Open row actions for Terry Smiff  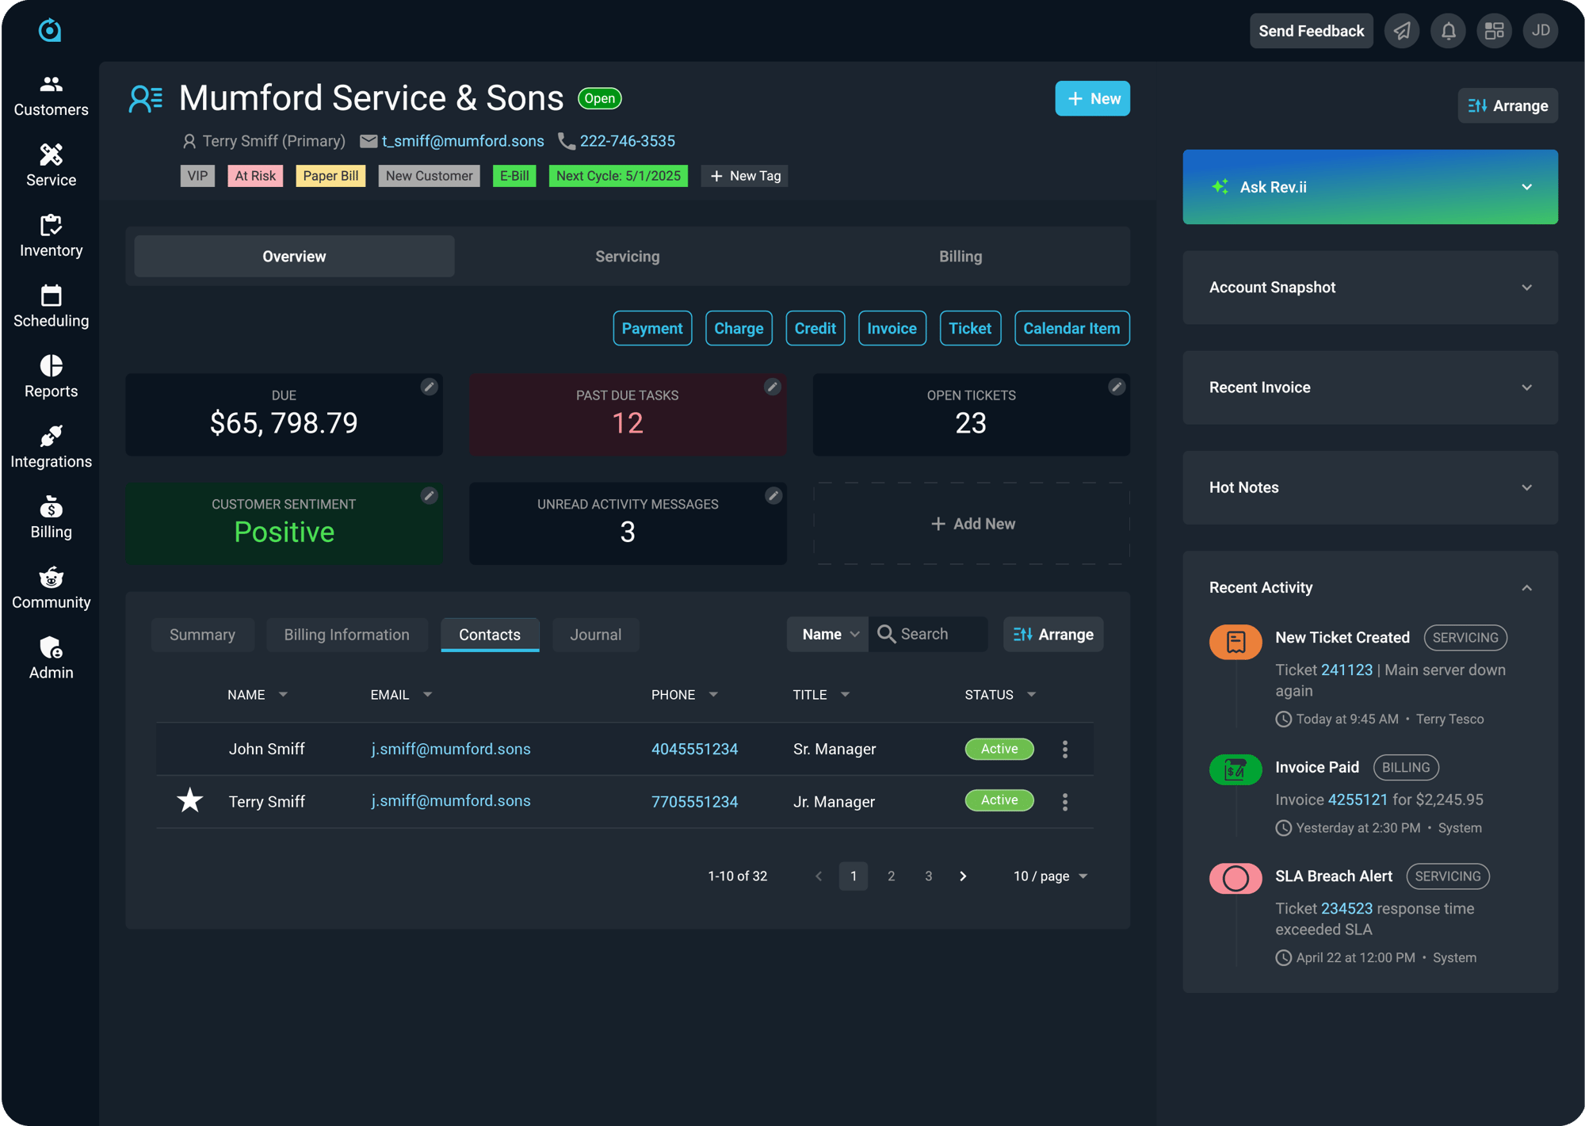pos(1064,802)
